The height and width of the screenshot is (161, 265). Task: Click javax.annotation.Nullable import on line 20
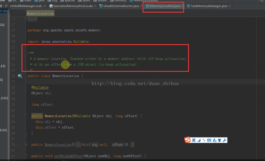[65, 41]
